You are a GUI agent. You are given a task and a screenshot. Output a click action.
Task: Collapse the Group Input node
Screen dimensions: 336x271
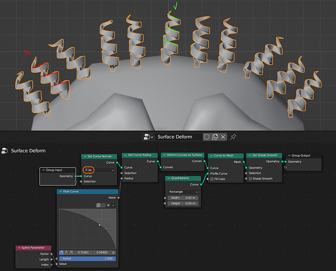[x=43, y=170]
